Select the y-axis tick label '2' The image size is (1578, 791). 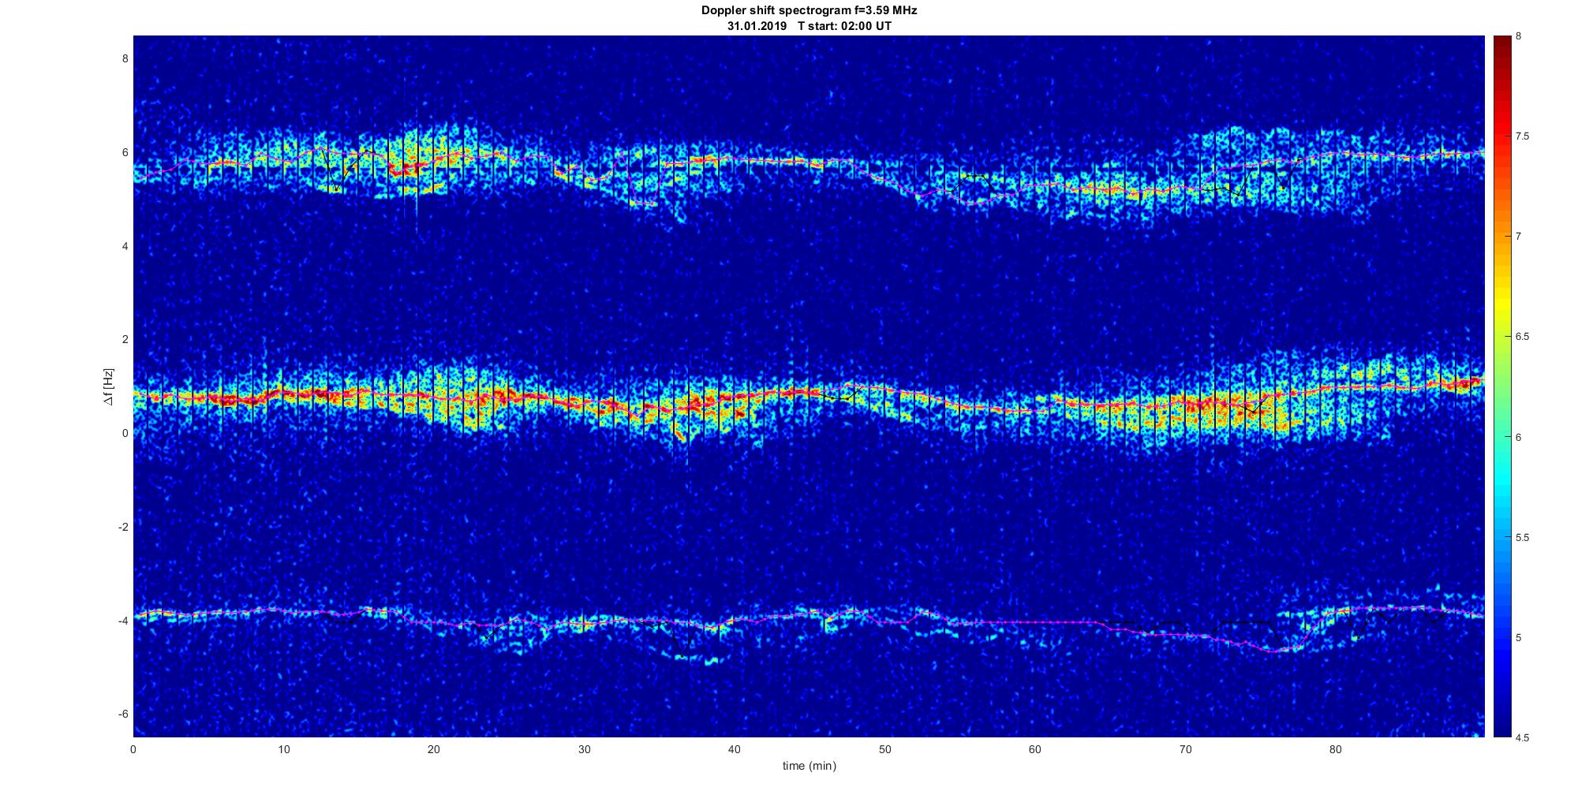point(125,339)
